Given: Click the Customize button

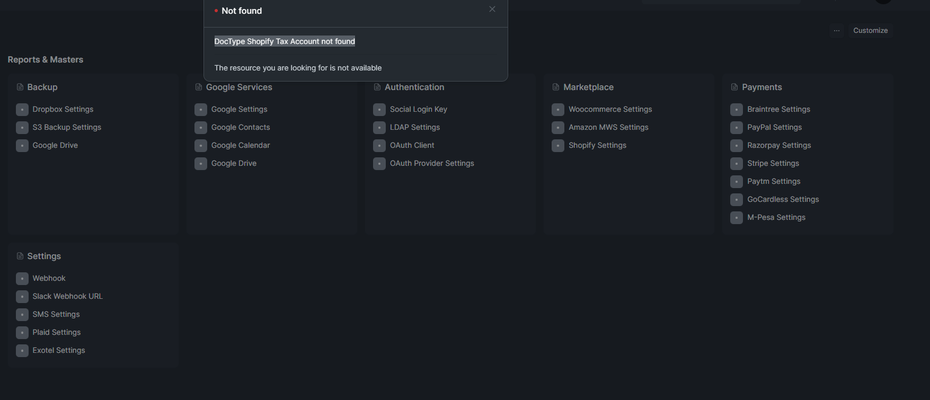Looking at the screenshot, I should tap(870, 30).
